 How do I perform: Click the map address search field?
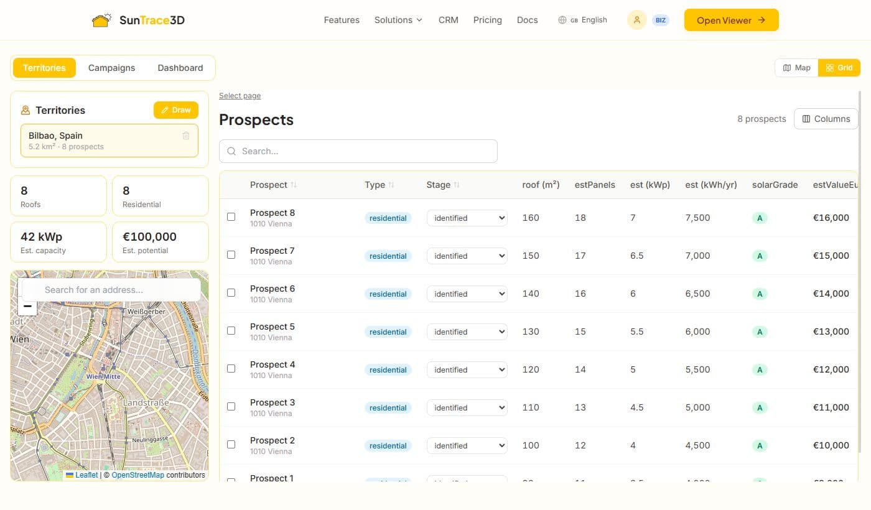coord(111,290)
